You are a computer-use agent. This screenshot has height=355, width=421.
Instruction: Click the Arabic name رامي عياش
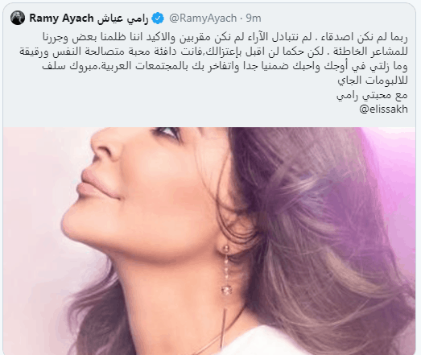(x=122, y=19)
